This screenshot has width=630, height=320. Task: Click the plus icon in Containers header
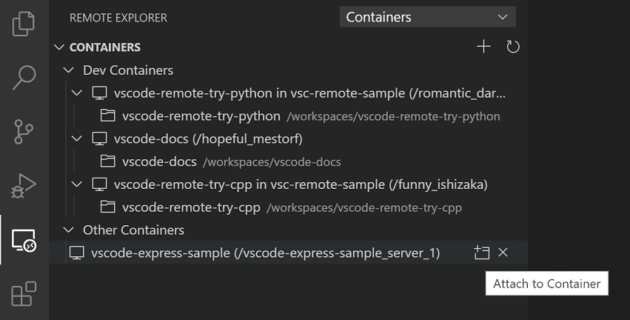pyautogui.click(x=483, y=47)
